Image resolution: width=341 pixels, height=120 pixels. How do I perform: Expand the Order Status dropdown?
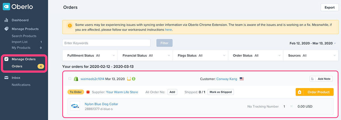coord(256,56)
